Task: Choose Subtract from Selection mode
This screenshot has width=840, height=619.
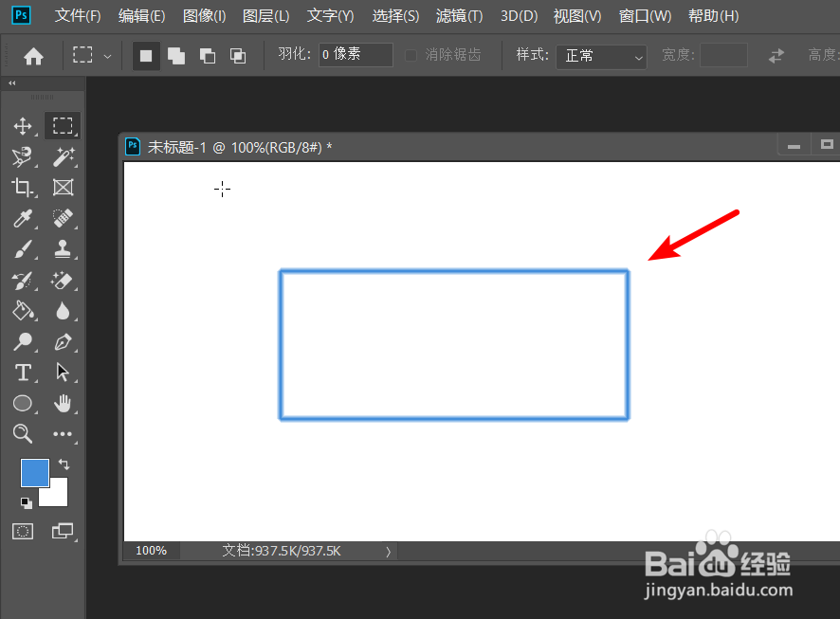Action: click(x=208, y=56)
